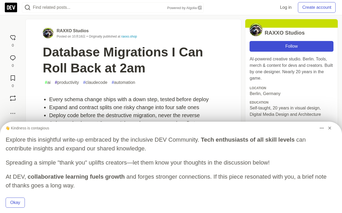This screenshot has width=342, height=213.
Task: Open the DEV home logo
Action: pyautogui.click(x=11, y=7)
